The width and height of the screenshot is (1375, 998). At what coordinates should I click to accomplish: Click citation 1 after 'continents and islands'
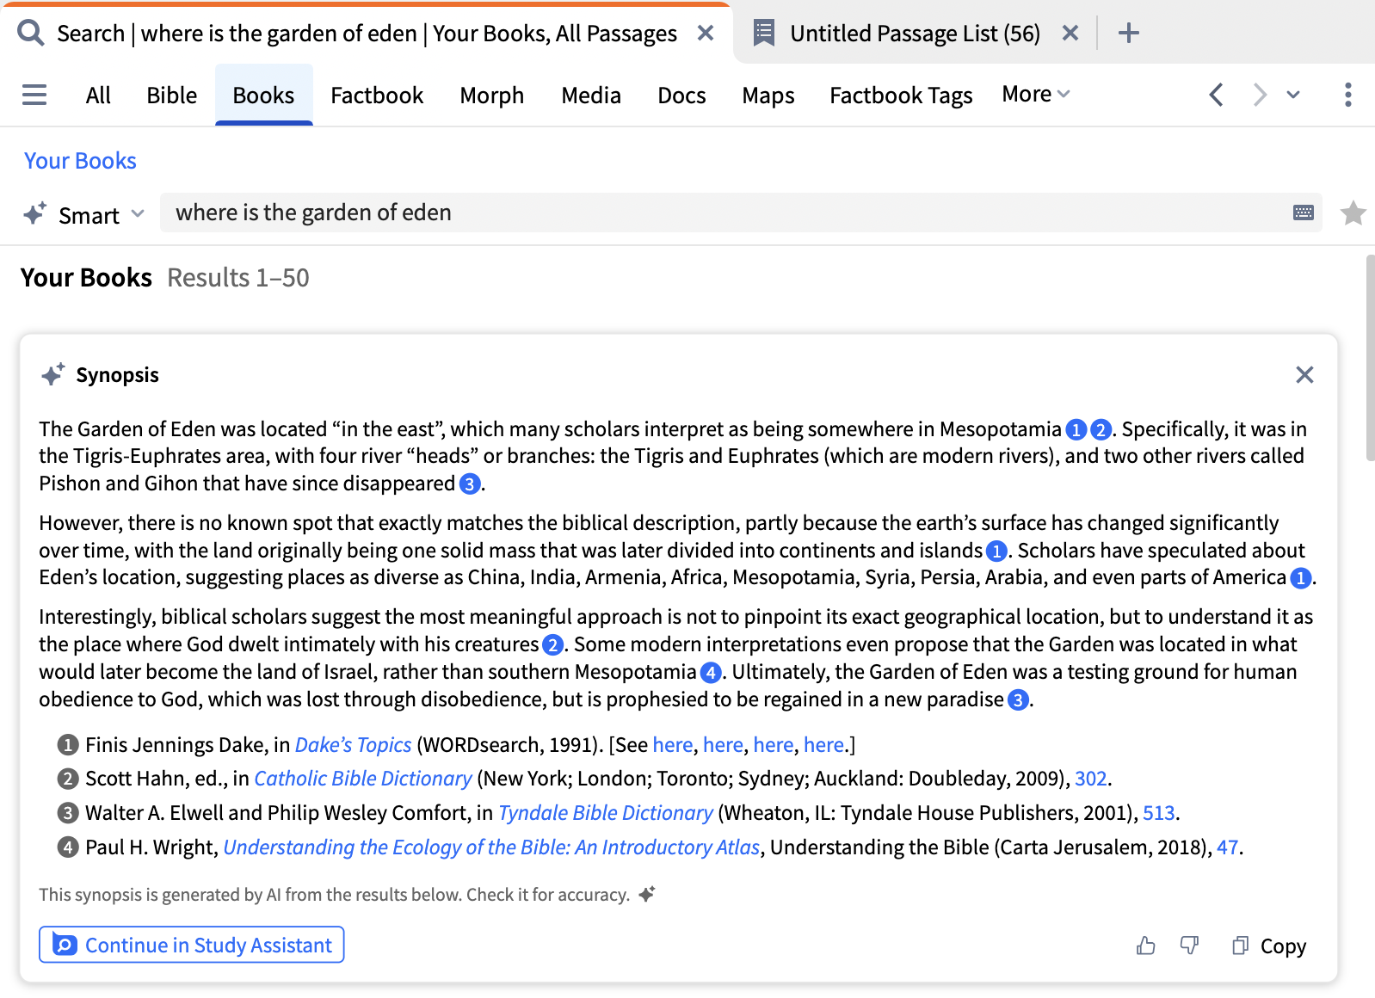pyautogui.click(x=996, y=551)
